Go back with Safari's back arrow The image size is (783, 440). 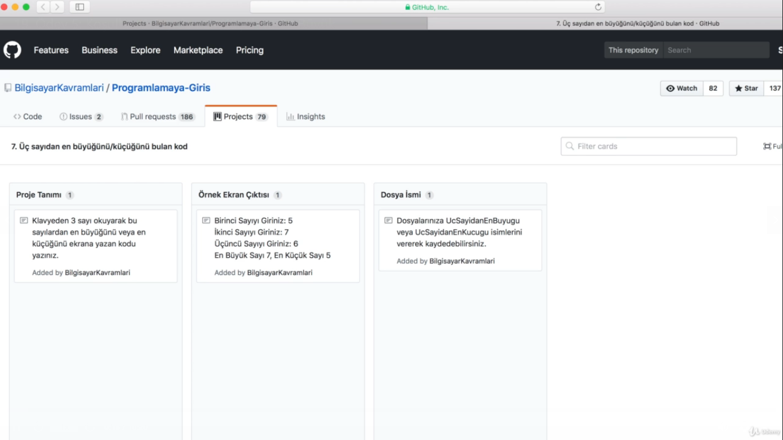coord(44,7)
